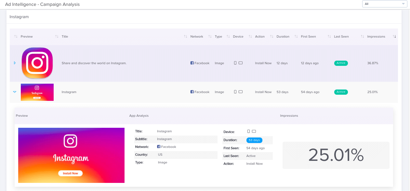Click phone device icon in the 12 days row

(x=235, y=63)
